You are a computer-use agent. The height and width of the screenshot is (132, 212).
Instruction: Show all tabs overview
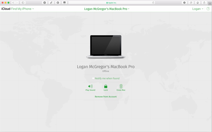pyautogui.click(x=191, y=3)
